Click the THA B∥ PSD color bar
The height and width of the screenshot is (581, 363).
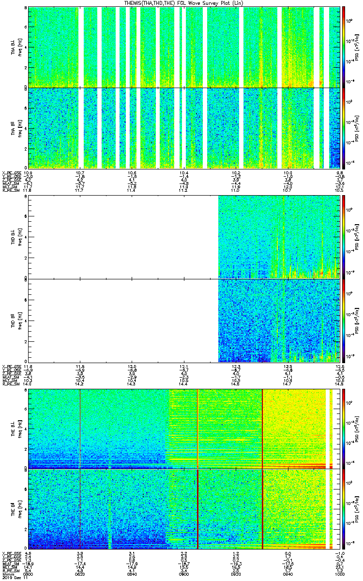344,128
